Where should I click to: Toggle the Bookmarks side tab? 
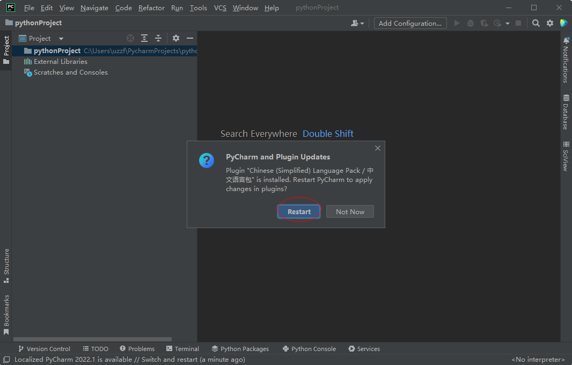[6, 315]
